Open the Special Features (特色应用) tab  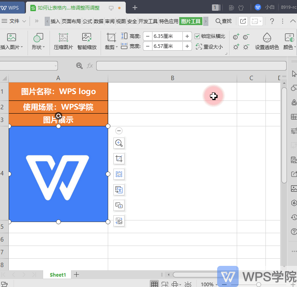169,21
